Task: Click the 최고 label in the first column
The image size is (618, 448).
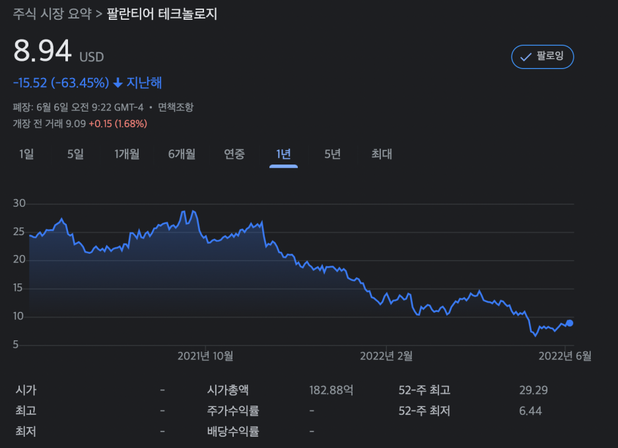Action: tap(26, 411)
